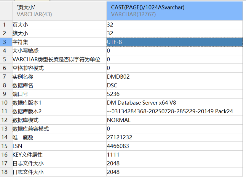The image size is (246, 180).
Task: Click the 簇大小 label cell
Action: point(60,33)
